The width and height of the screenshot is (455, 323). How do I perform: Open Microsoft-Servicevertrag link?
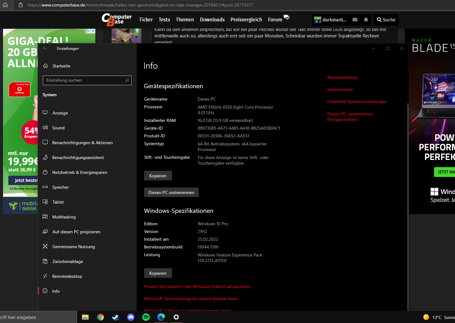pos(191,299)
